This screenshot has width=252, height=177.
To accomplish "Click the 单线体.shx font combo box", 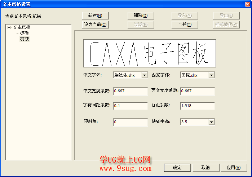I will (130, 75).
